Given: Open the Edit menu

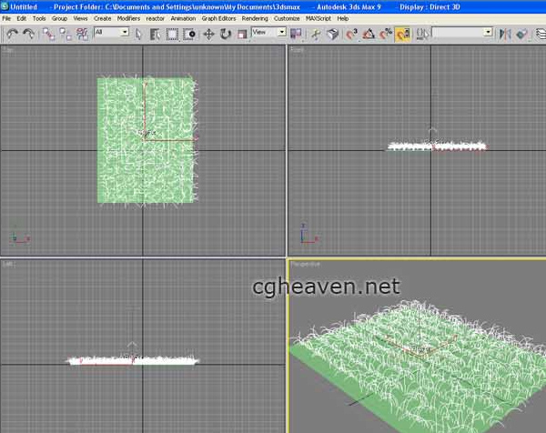Looking at the screenshot, I should click(x=22, y=18).
